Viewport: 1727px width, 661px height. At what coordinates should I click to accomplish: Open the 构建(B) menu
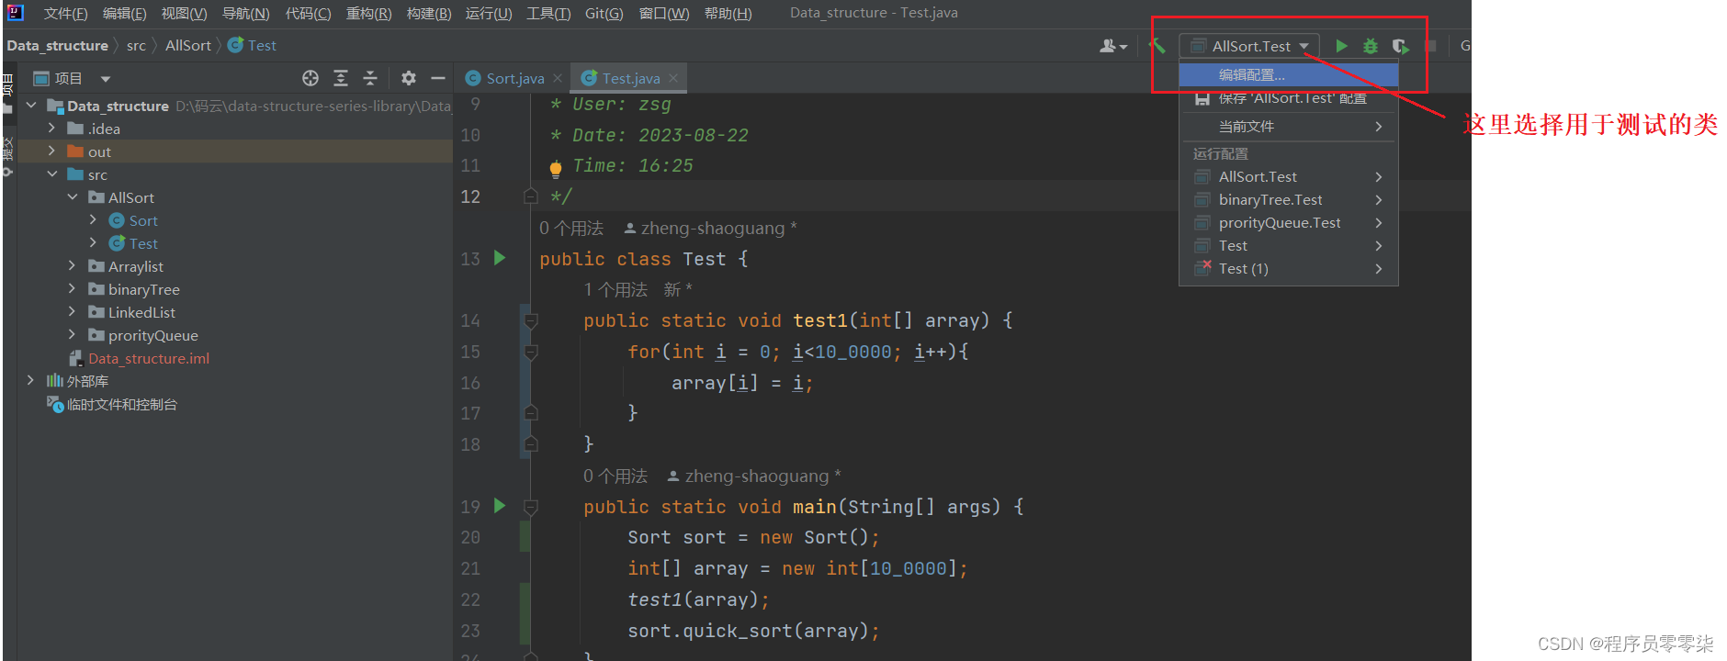(429, 13)
